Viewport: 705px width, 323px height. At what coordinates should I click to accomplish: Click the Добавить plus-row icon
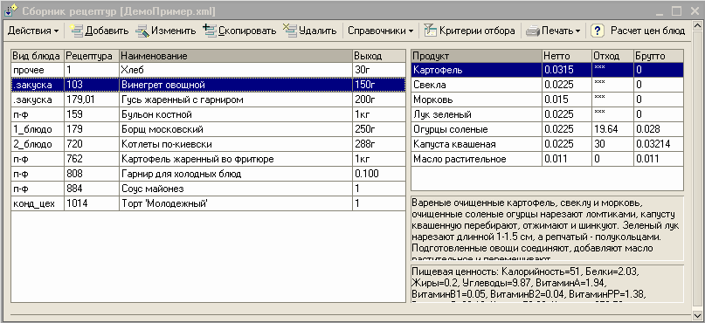click(77, 31)
